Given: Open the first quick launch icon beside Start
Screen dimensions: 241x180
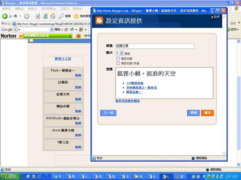Looking at the screenshot, I should [x=28, y=176].
